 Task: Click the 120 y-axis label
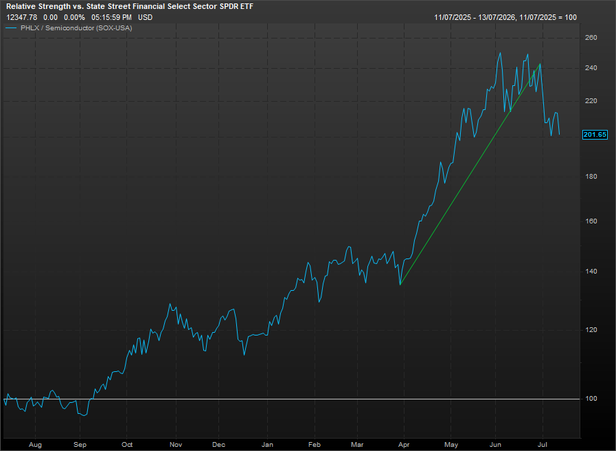click(x=591, y=330)
